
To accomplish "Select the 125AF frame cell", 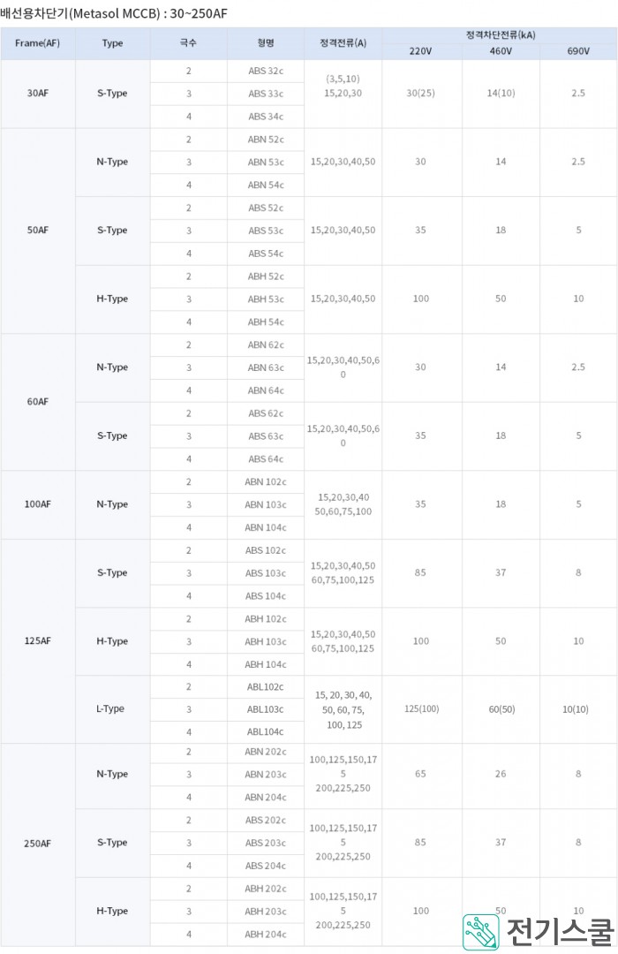I will click(x=38, y=641).
